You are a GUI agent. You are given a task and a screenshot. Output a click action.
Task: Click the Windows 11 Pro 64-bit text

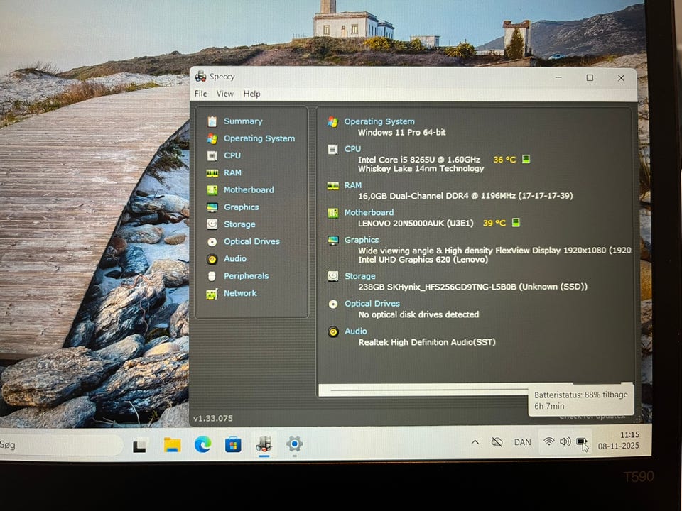[402, 132]
